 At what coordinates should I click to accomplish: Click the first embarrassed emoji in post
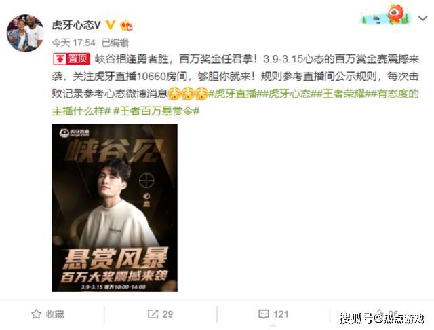click(x=174, y=94)
